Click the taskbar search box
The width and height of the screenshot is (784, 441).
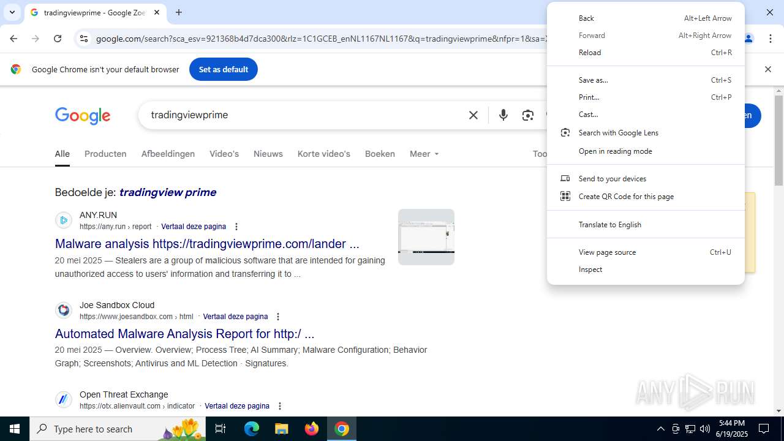tap(118, 429)
